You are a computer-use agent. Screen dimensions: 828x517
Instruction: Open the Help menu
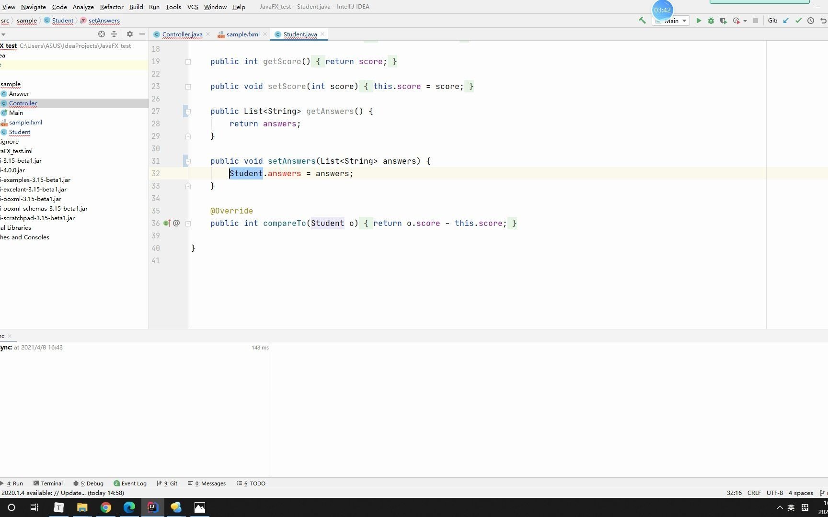coord(239,7)
